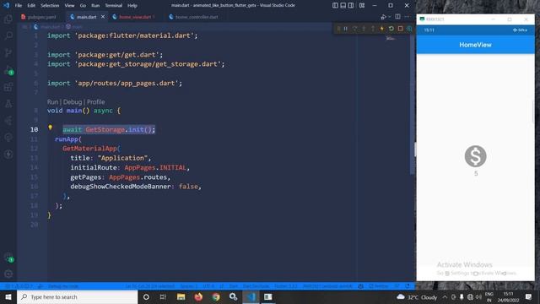Image resolution: width=540 pixels, height=304 pixels.
Task: Click 'GetMaterialApp' on line 12
Action: coord(90,149)
